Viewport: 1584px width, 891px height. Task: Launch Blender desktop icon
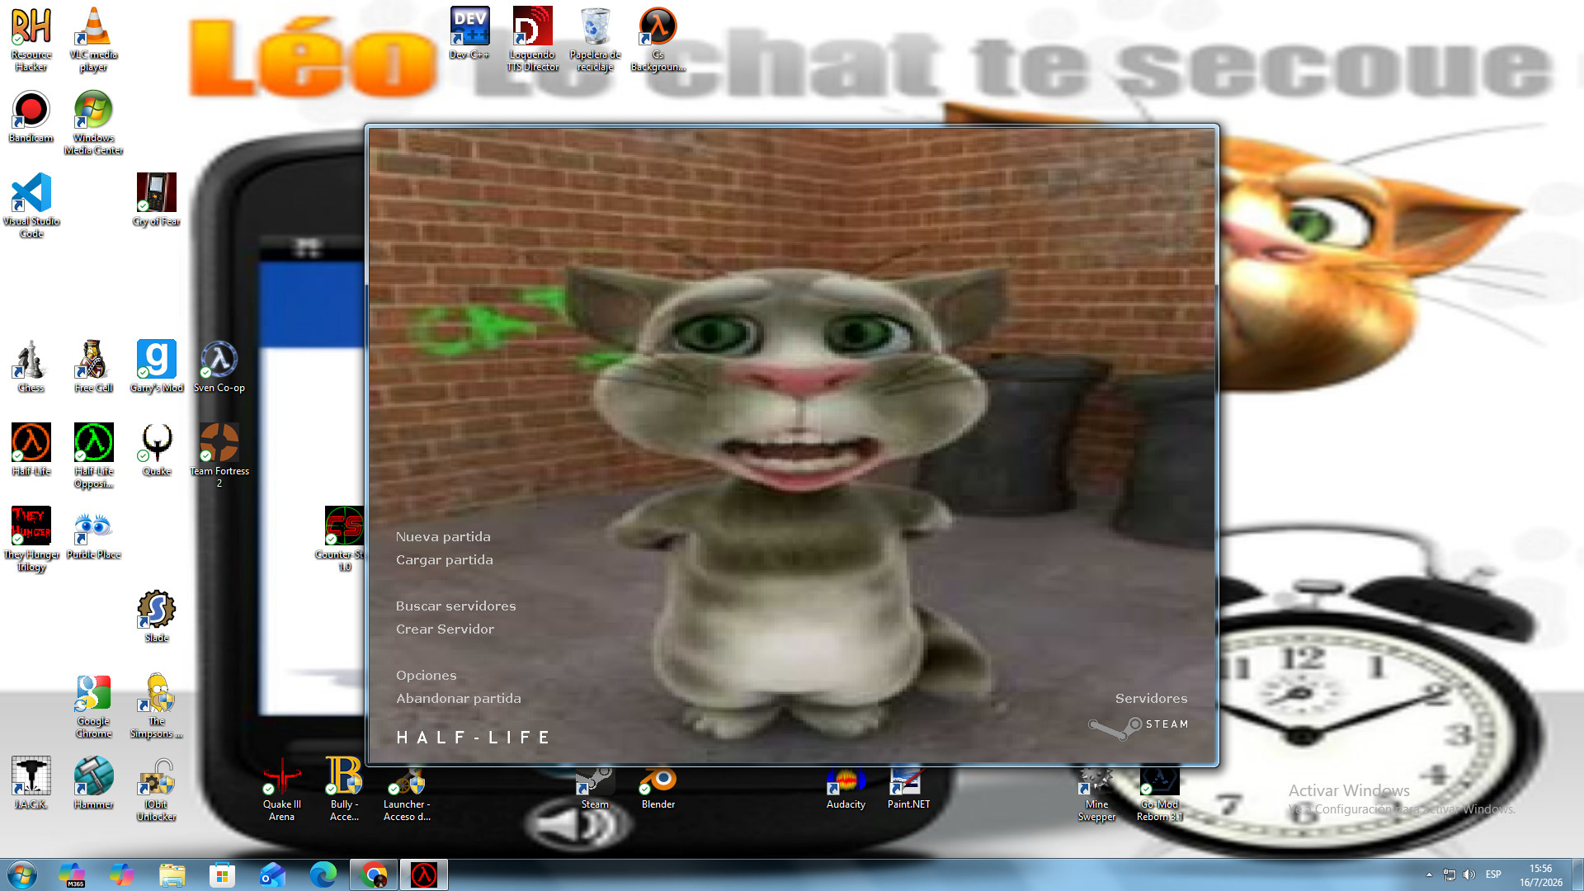point(658,788)
